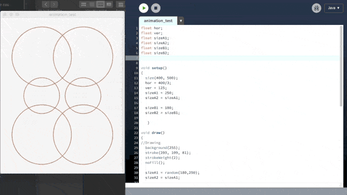
Task: Go back in the Finder window toolbar
Action: tap(46, 4)
